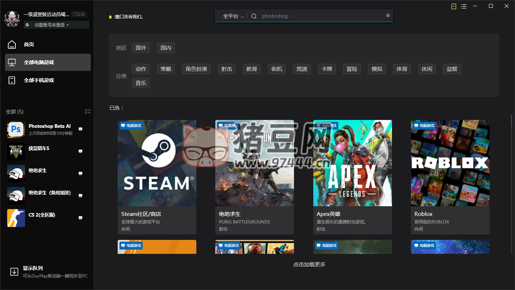515x290 pixels.
Task: Click the Apex英雄 title text
Action: point(329,214)
